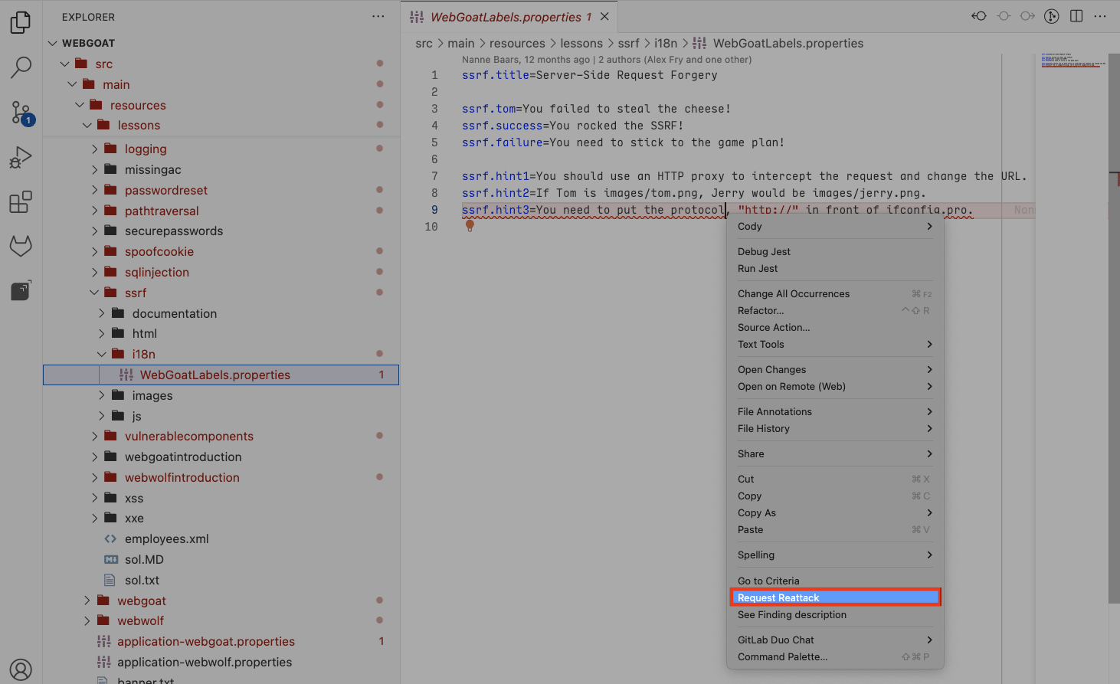Open editor more actions ellipsis
The image size is (1120, 684).
1101,16
